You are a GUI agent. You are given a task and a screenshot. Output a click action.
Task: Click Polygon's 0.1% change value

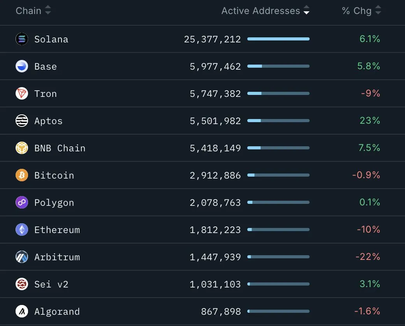370,202
